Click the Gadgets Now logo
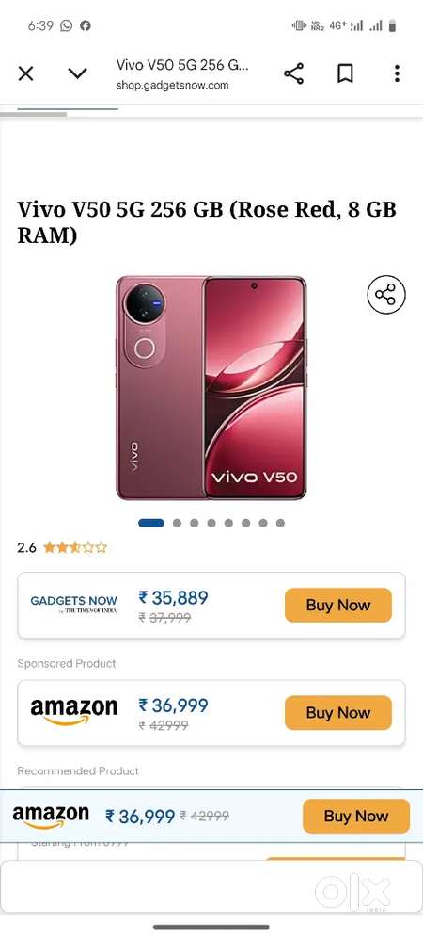423x940 pixels. tap(73, 604)
